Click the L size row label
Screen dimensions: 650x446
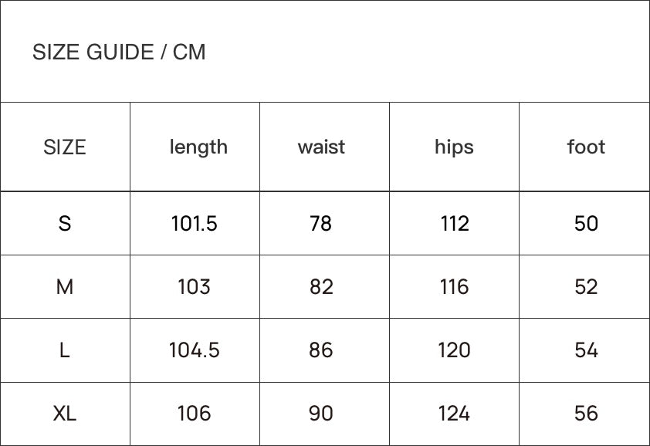65,350
